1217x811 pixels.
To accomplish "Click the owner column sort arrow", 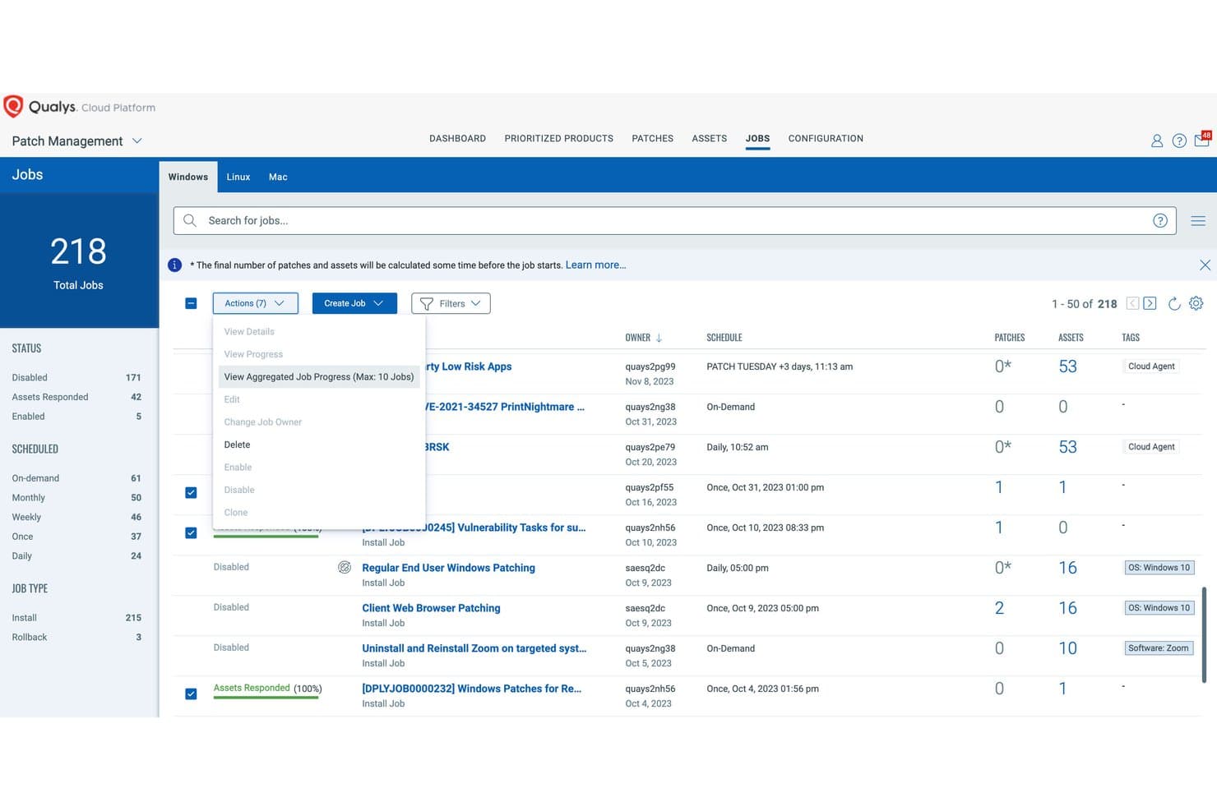I will tap(659, 338).
